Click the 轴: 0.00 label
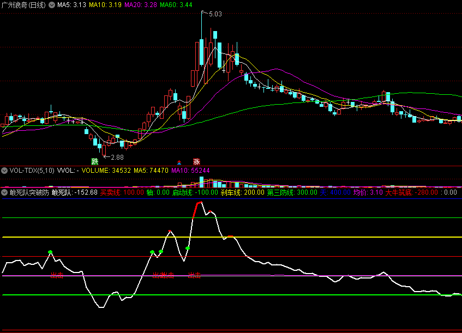This screenshot has height=333, width=462. point(158,192)
